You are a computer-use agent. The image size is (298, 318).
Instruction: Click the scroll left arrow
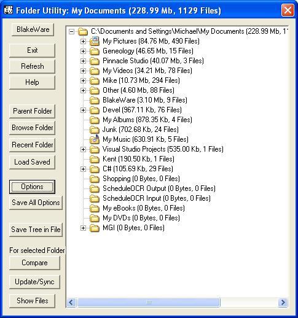[x=71, y=302]
